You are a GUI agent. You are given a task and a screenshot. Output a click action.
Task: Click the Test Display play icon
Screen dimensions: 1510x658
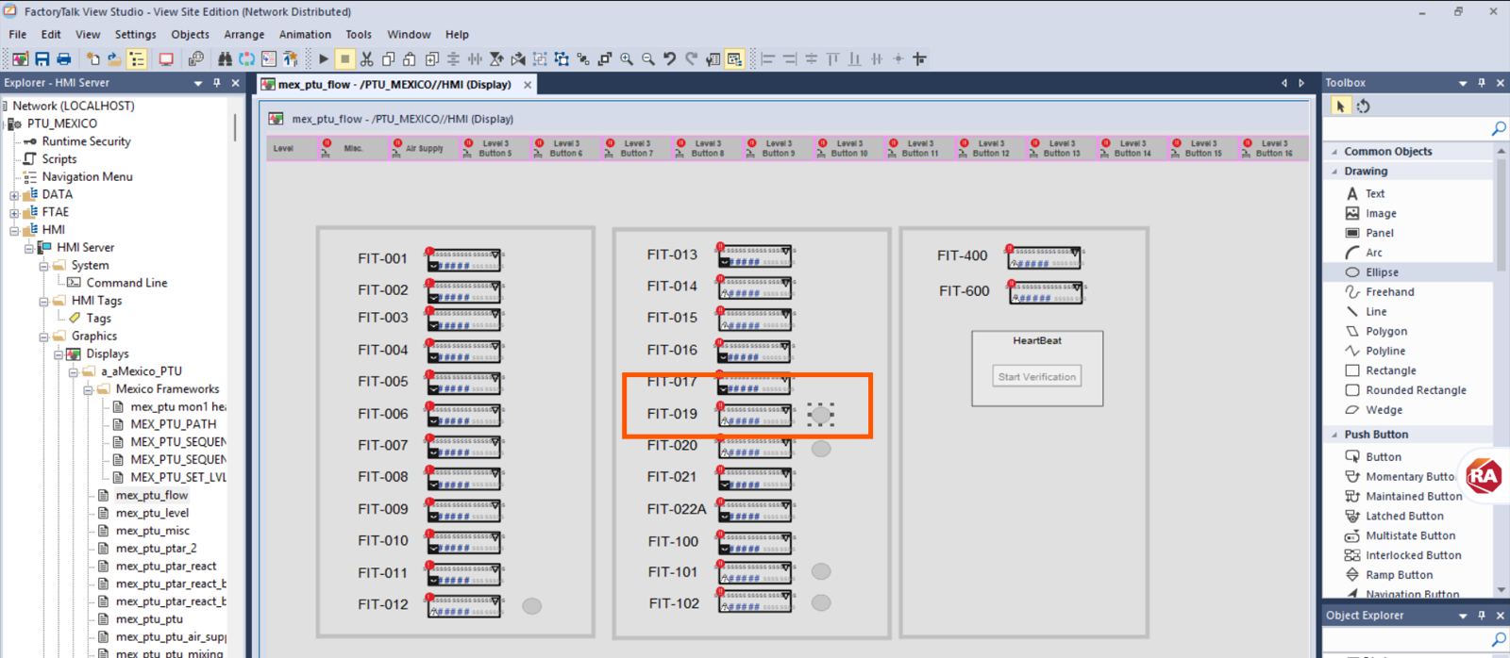pyautogui.click(x=324, y=59)
